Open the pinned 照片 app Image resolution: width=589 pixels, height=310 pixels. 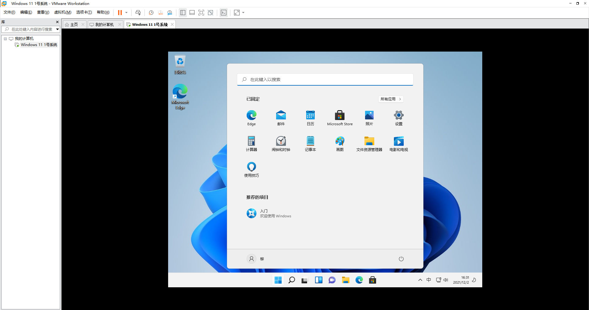click(369, 118)
